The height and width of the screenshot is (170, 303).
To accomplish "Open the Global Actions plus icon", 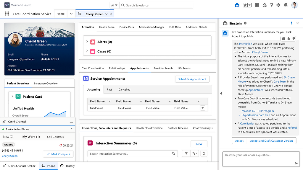I will click(257, 5).
